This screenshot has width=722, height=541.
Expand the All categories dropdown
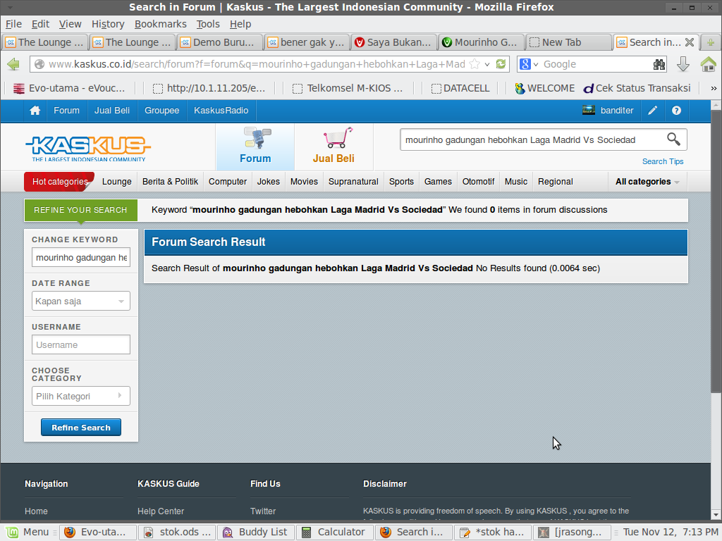point(647,182)
